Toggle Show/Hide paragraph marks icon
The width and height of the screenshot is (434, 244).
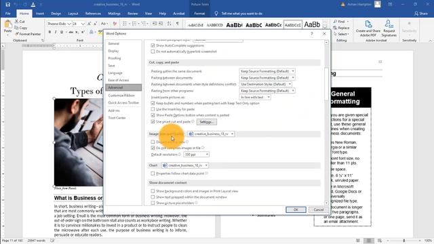coord(178,24)
